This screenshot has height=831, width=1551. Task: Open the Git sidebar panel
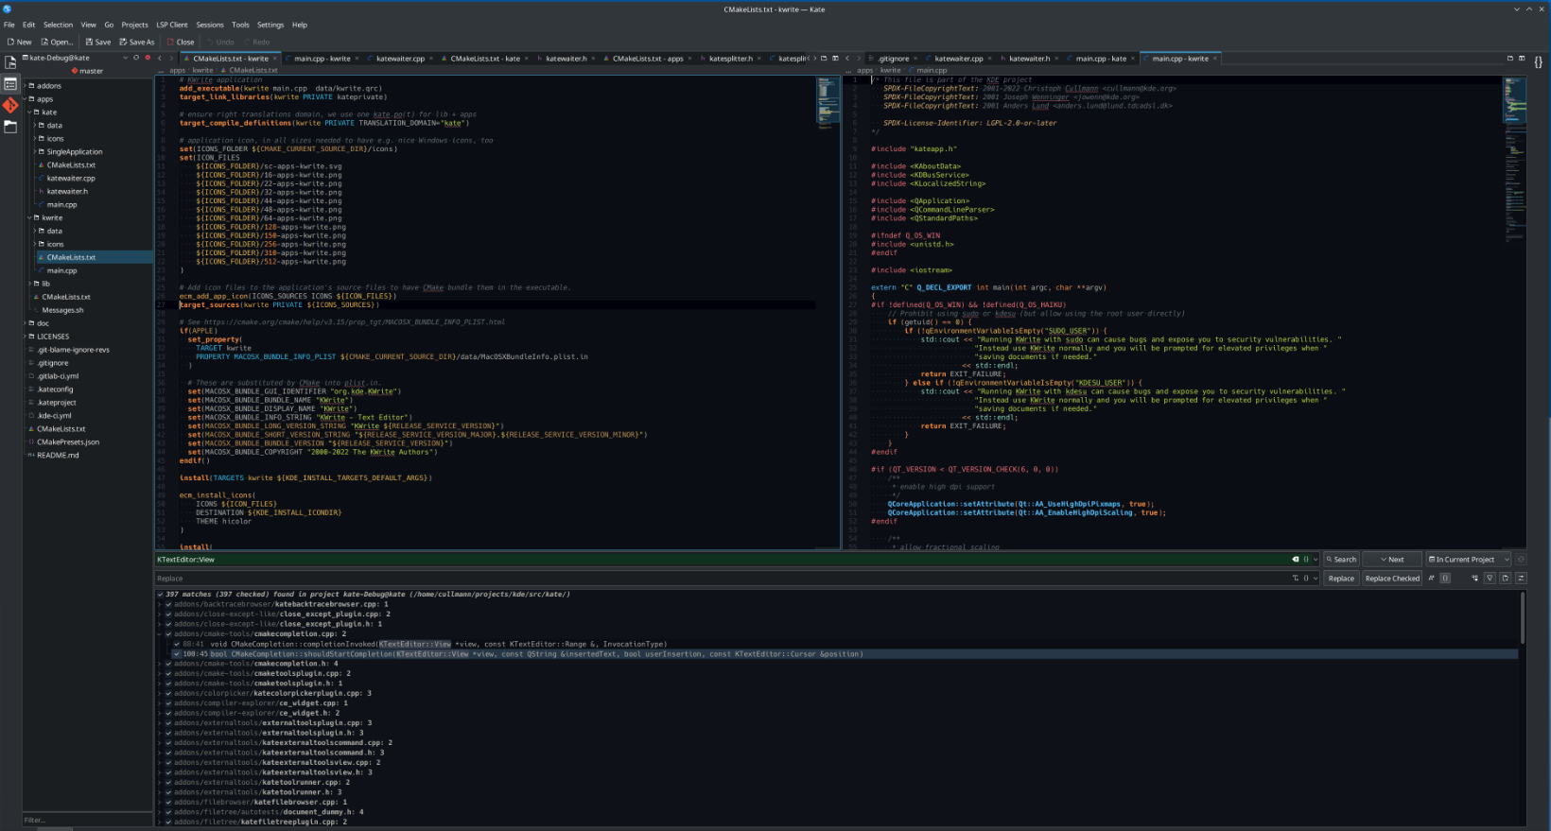click(x=10, y=105)
